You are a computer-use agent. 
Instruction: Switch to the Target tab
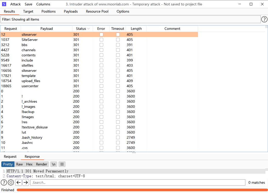click(28, 11)
